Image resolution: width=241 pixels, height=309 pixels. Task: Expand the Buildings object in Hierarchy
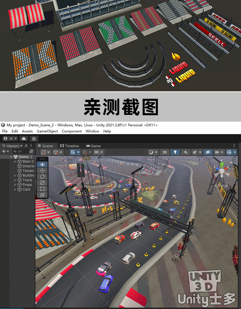pyautogui.click(x=15, y=175)
